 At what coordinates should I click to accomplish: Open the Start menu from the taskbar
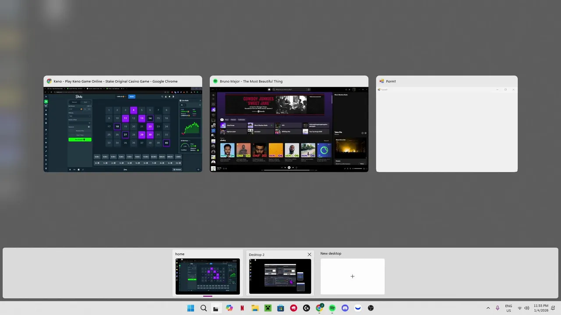pos(191,308)
